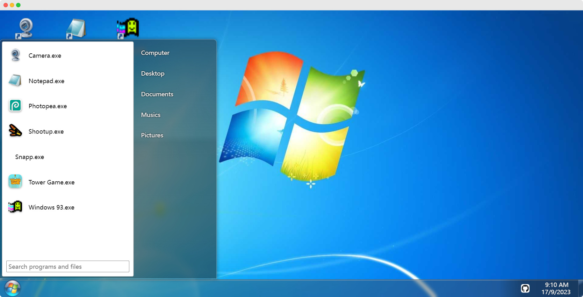This screenshot has height=297, width=583.
Task: Open the Musics folder link
Action: tap(151, 115)
